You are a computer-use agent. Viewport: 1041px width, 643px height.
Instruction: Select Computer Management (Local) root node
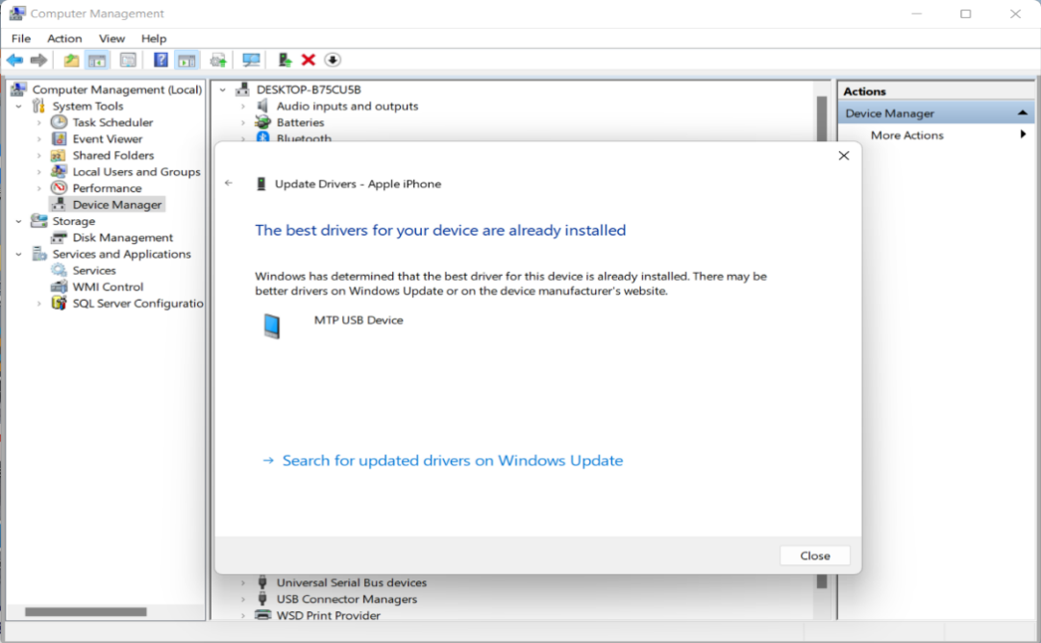pyautogui.click(x=117, y=89)
